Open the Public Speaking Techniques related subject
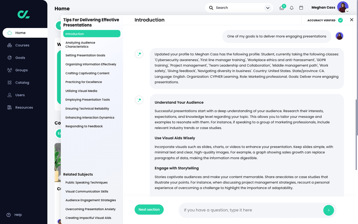The height and width of the screenshot is (224, 358). tap(86, 182)
